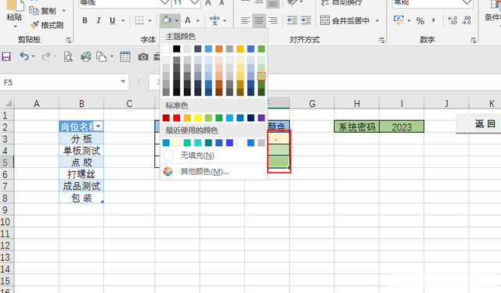Open the 岗位名称 filter dropdown
Image resolution: width=501 pixels, height=293 pixels.
tap(99, 127)
